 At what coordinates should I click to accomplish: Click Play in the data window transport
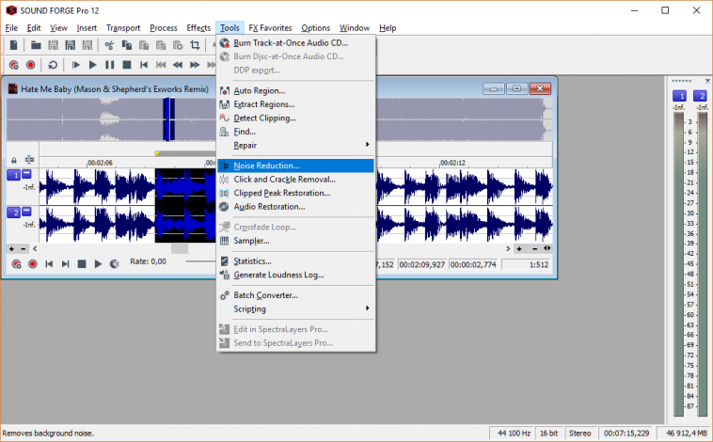98,264
